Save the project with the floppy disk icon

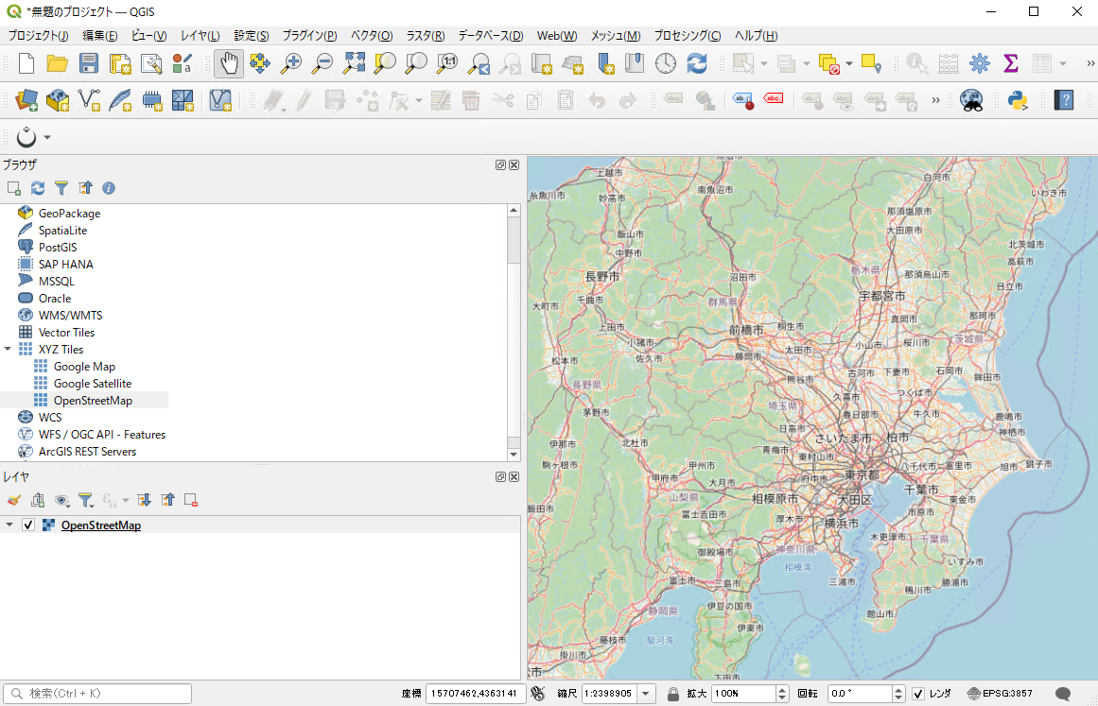[x=88, y=63]
